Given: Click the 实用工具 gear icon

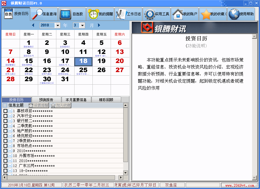Looking at the screenshot, I should pos(149,14).
